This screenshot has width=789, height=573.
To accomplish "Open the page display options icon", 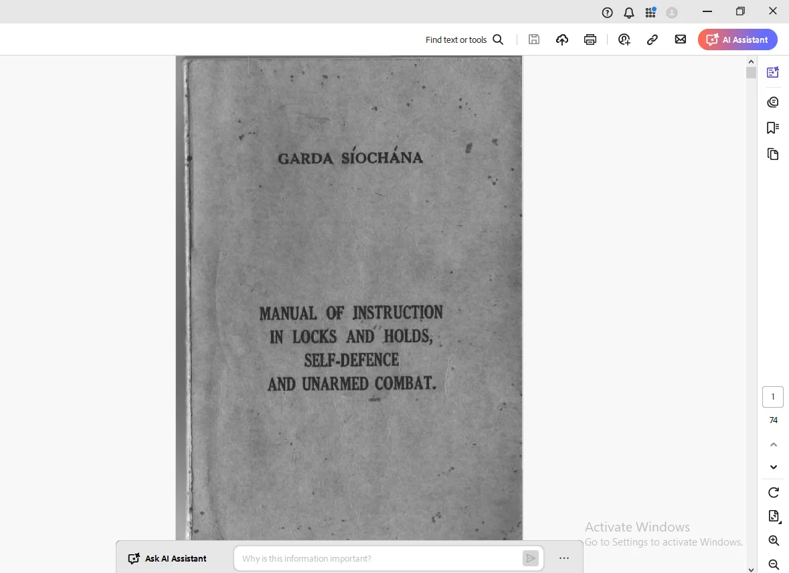I will [x=774, y=516].
